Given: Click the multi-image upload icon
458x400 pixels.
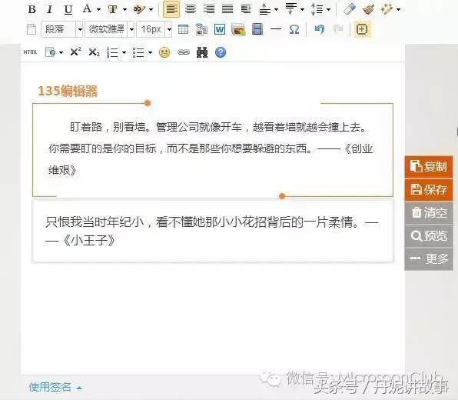Looking at the screenshot, I should pyautogui.click(x=201, y=29).
